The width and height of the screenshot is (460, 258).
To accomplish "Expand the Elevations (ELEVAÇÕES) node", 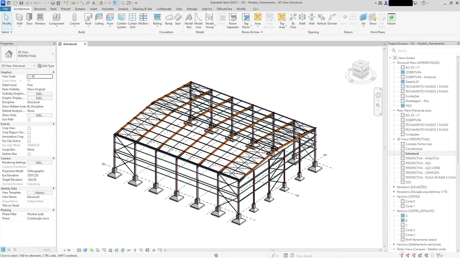I will click(394, 187).
